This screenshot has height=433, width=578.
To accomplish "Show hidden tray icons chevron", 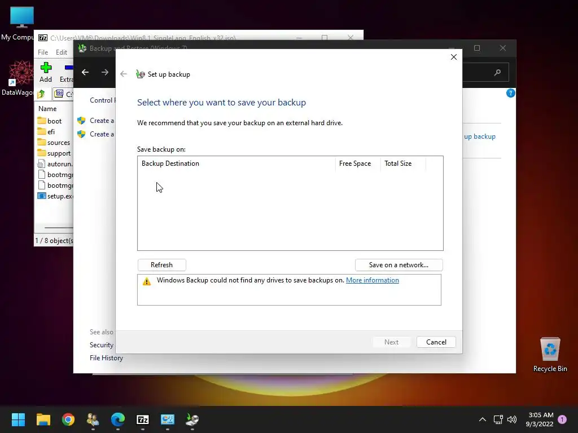I will click(482, 419).
